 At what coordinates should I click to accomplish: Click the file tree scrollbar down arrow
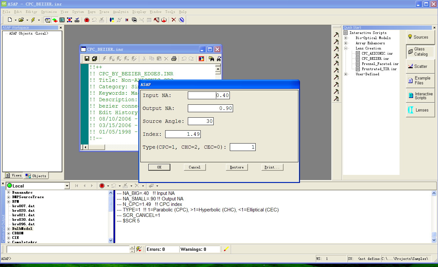[111, 240]
